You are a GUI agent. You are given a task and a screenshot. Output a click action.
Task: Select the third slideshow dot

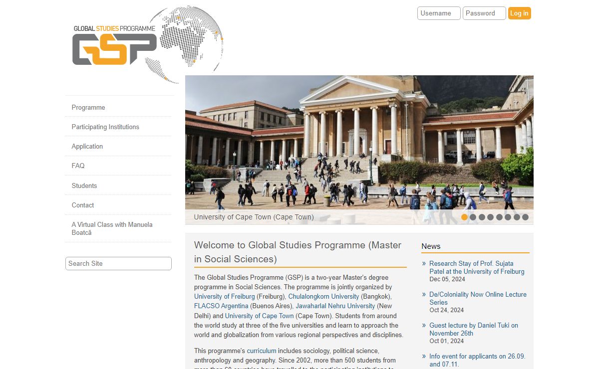tap(482, 217)
